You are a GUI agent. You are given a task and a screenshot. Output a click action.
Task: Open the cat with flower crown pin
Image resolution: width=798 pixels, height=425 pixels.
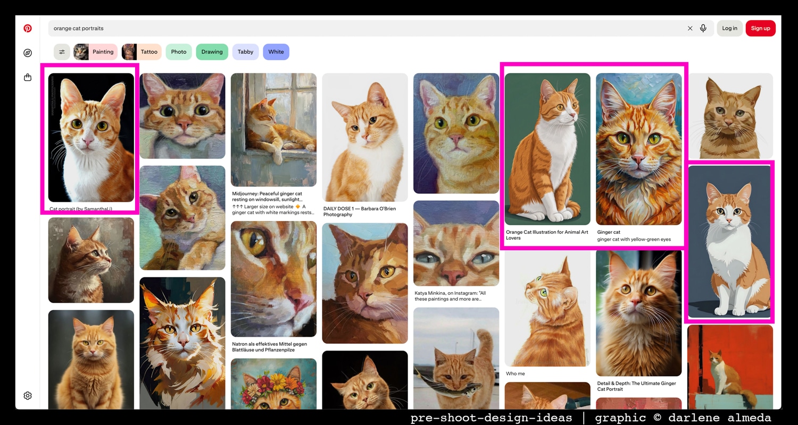coord(273,384)
